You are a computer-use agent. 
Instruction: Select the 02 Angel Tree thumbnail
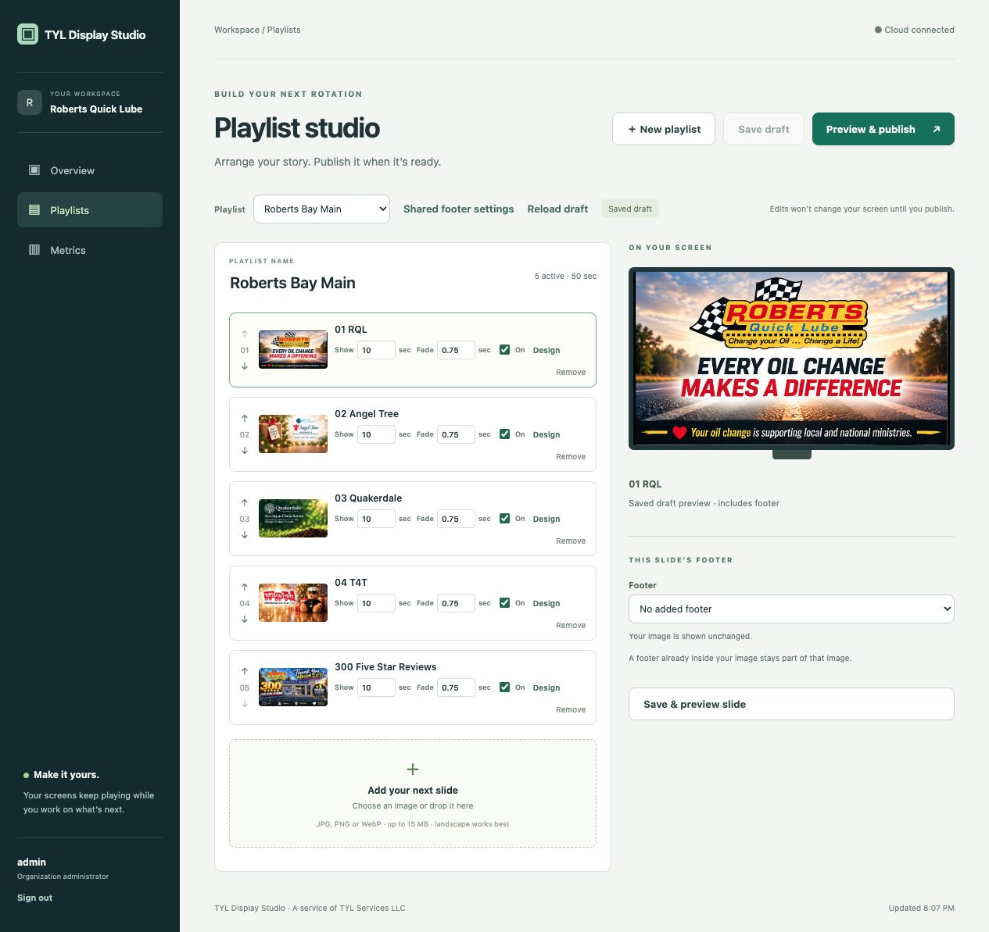(x=293, y=434)
